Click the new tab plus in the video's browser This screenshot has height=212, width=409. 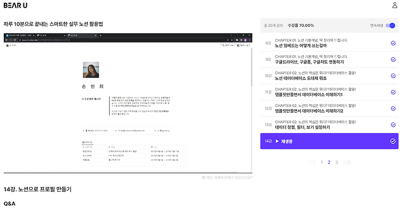(100, 35)
